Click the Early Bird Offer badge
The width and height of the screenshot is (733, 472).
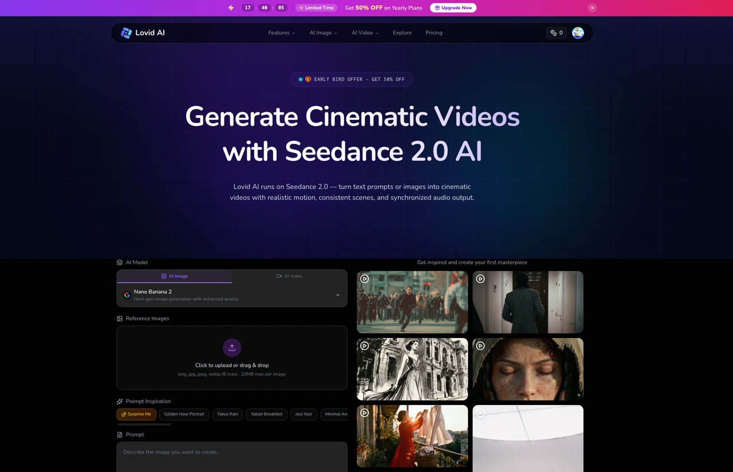(352, 79)
